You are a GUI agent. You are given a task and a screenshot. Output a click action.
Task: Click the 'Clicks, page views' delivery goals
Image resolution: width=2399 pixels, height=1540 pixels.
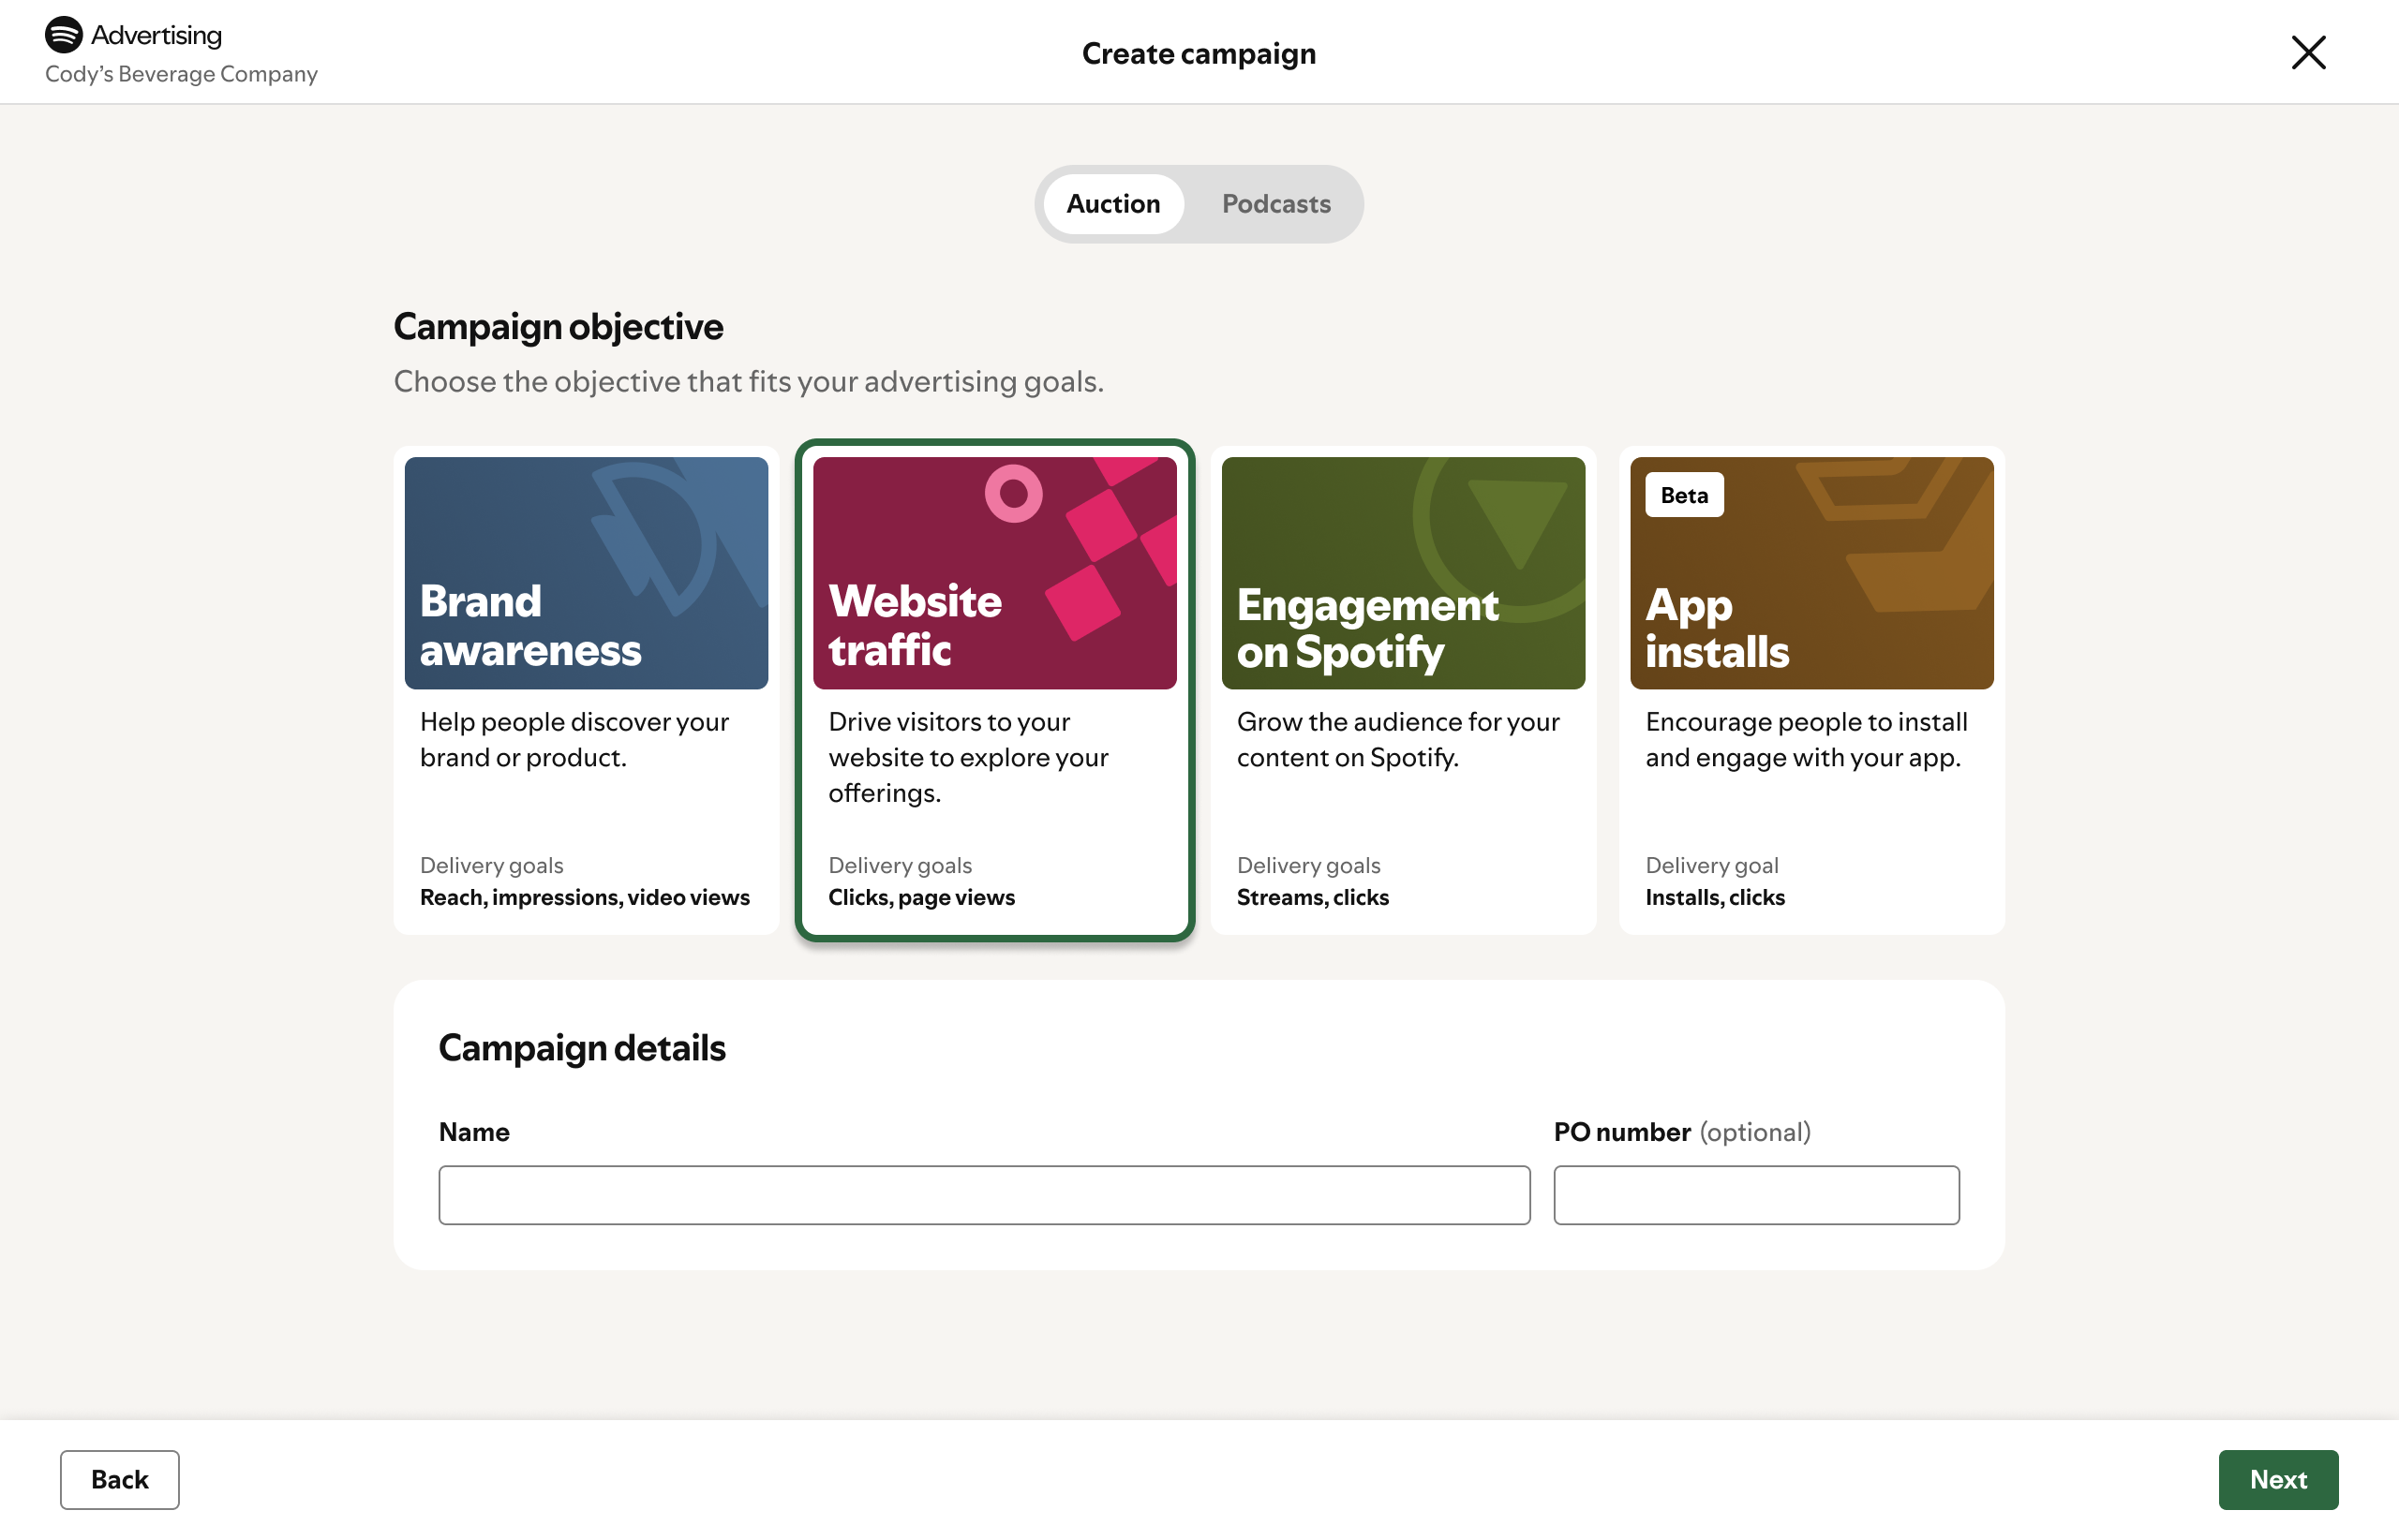click(921, 897)
